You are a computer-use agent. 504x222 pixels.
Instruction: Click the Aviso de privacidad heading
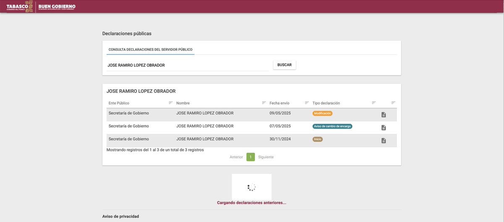(121, 217)
